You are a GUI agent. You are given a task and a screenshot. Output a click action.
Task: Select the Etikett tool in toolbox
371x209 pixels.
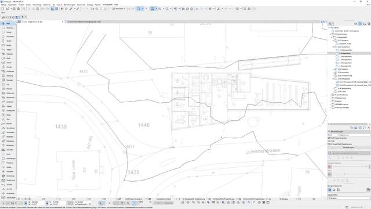pos(8,124)
